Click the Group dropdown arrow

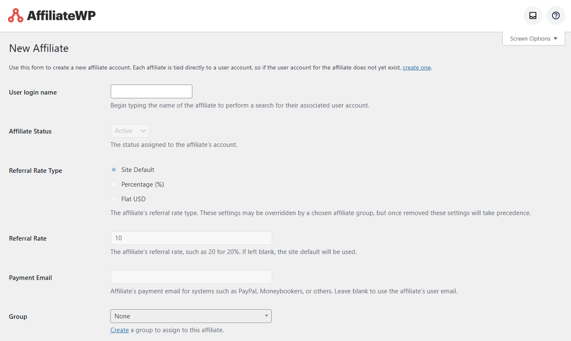266,316
